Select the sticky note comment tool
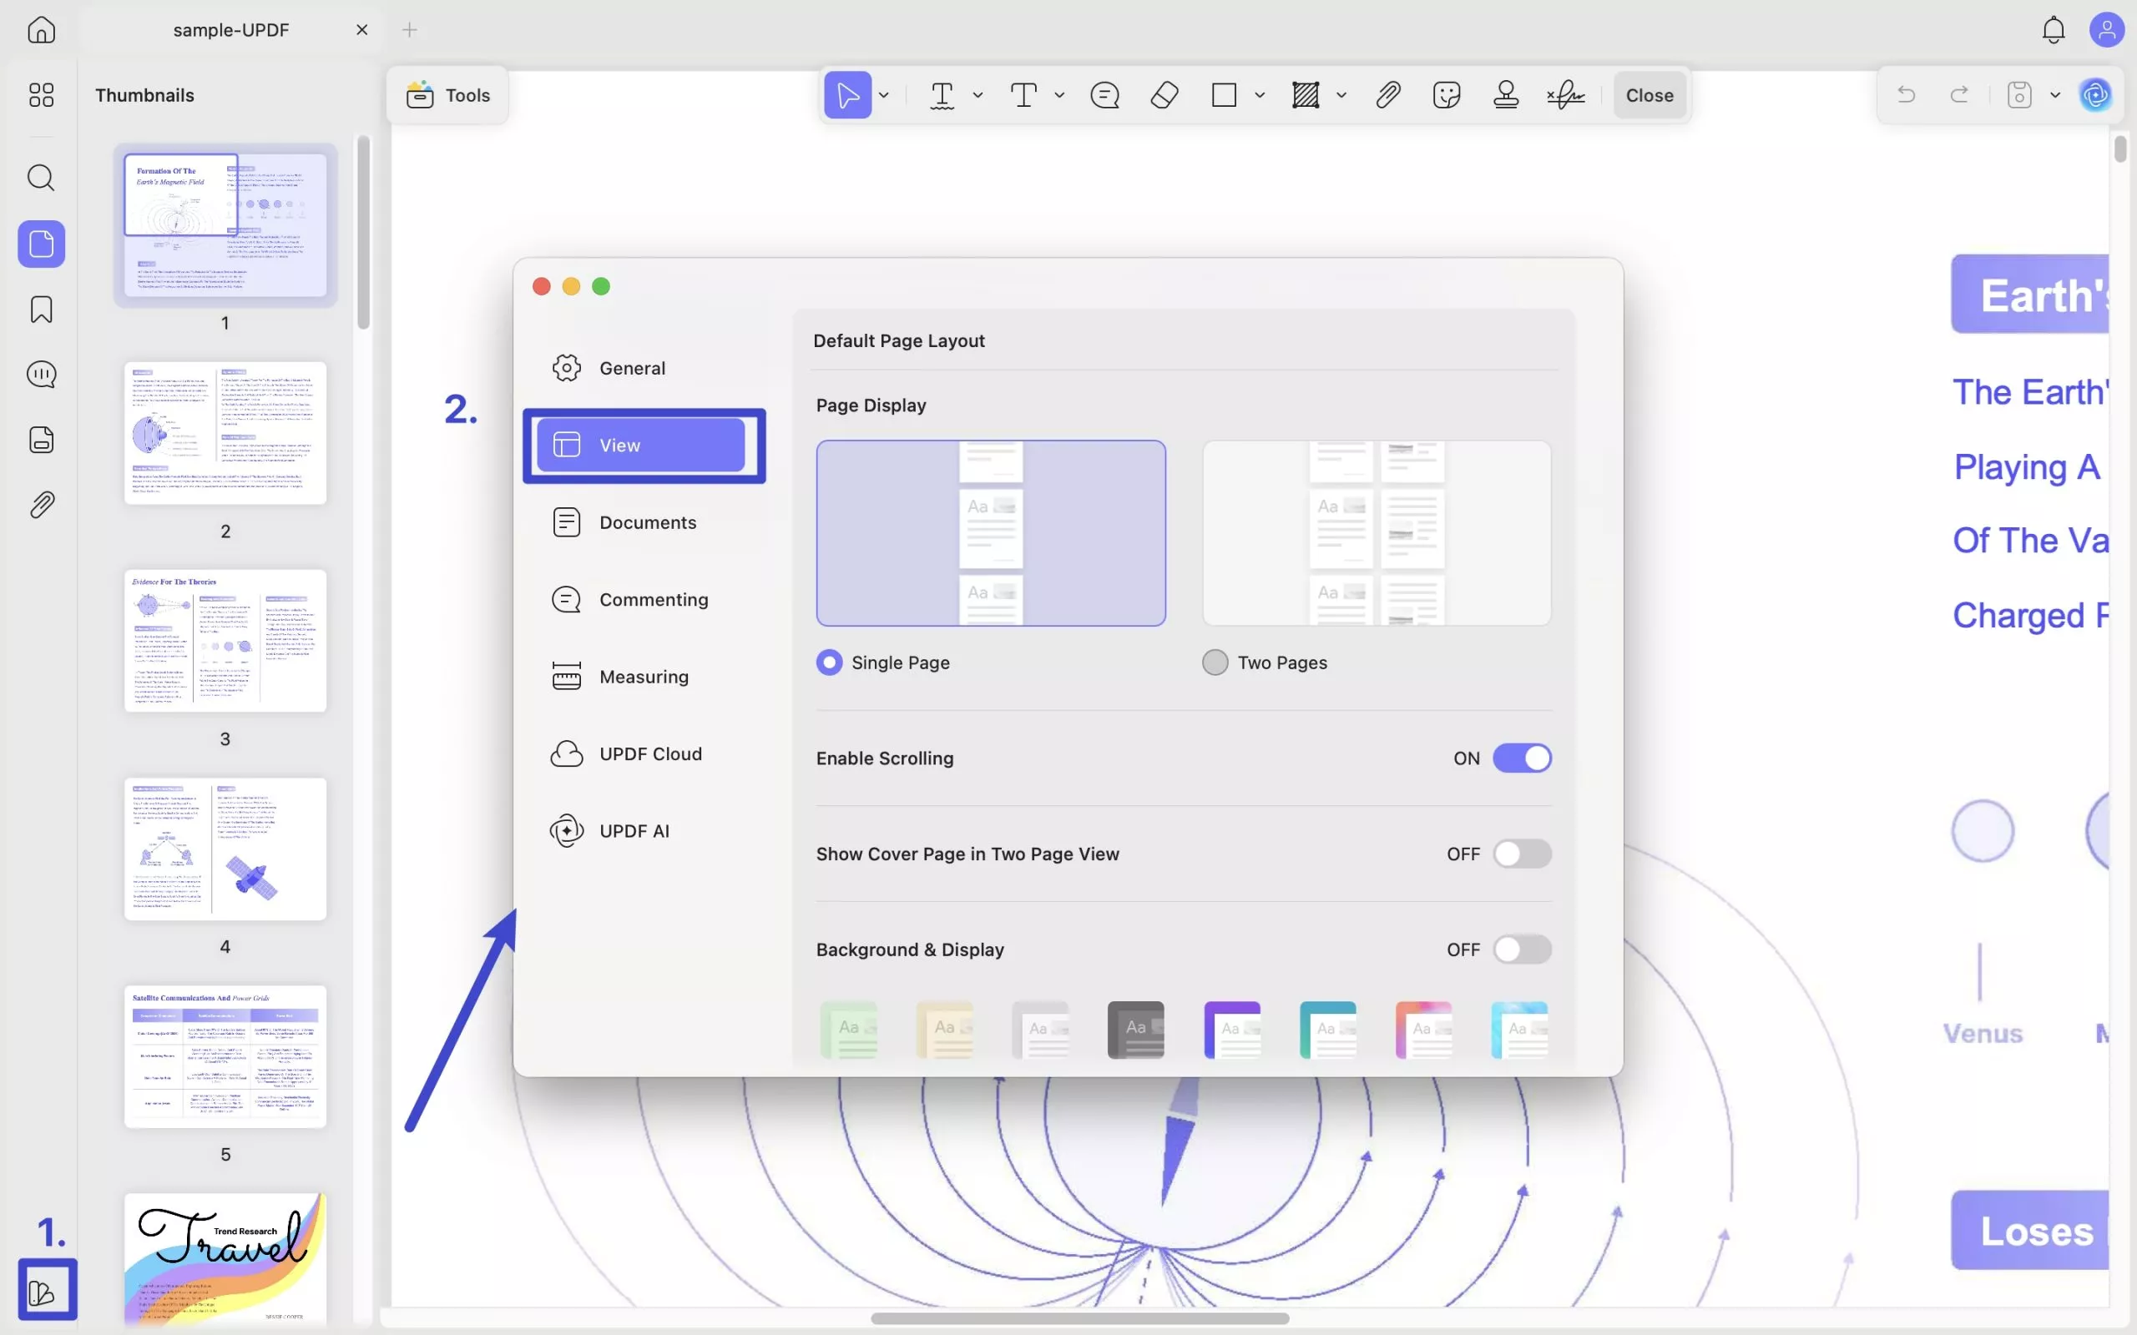2137x1335 pixels. 1104,95
